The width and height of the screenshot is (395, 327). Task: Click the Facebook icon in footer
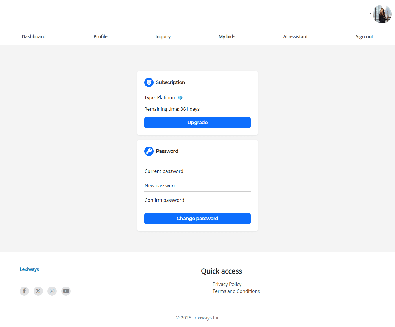24,291
